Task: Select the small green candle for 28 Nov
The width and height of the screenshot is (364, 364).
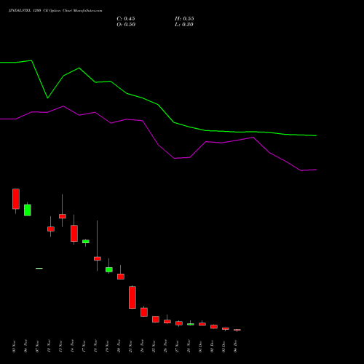Action: pyautogui.click(x=191, y=324)
